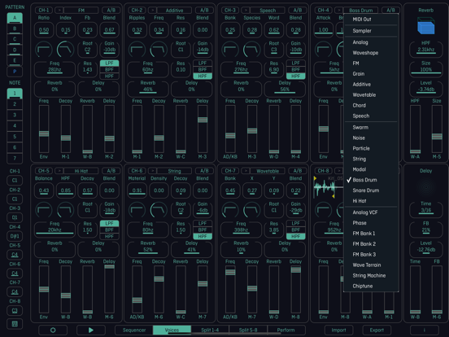
Task: Click CH-3 second filter curve icon
Action: (x=252, y=50)
